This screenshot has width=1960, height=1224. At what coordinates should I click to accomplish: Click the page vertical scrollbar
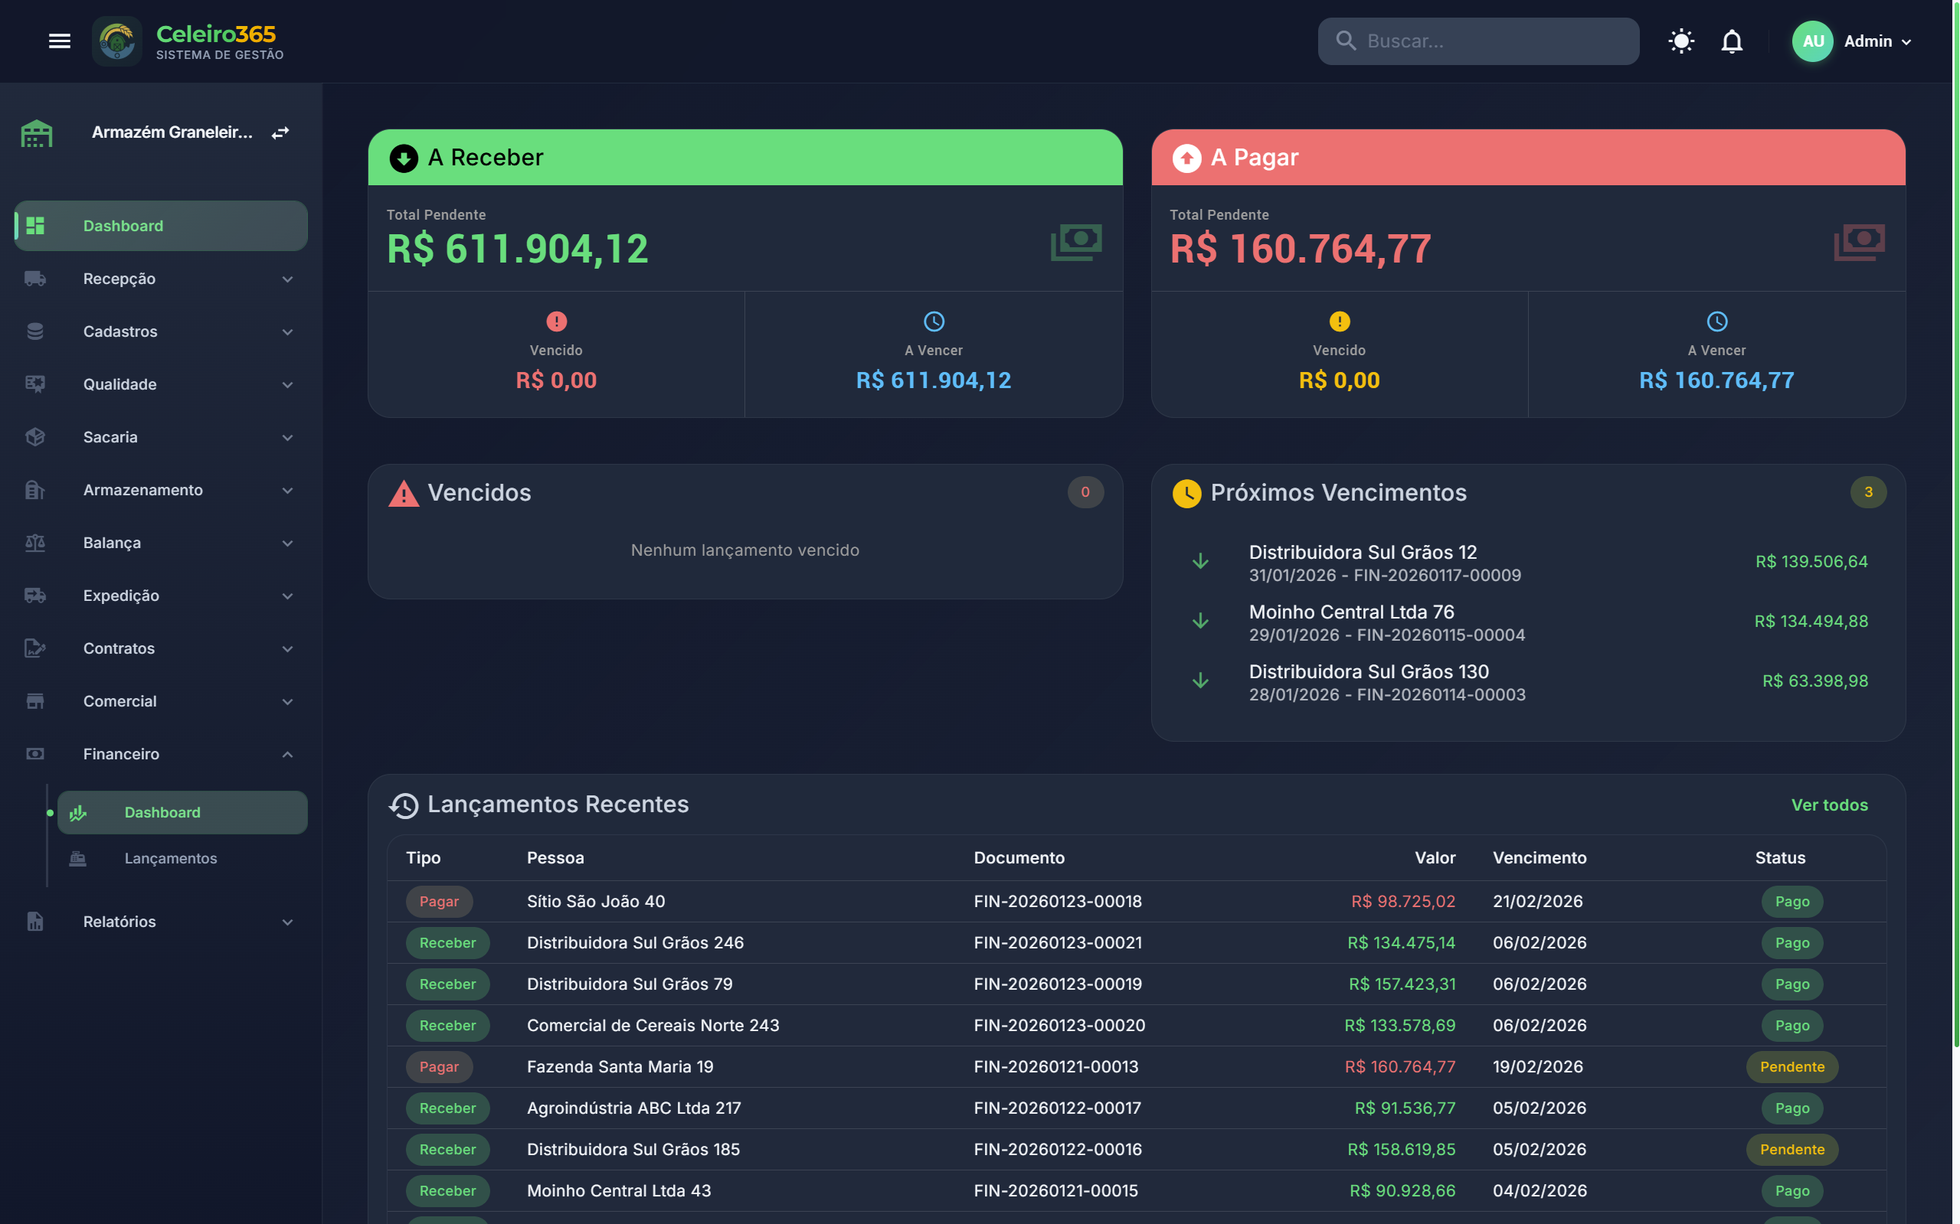[1956, 526]
